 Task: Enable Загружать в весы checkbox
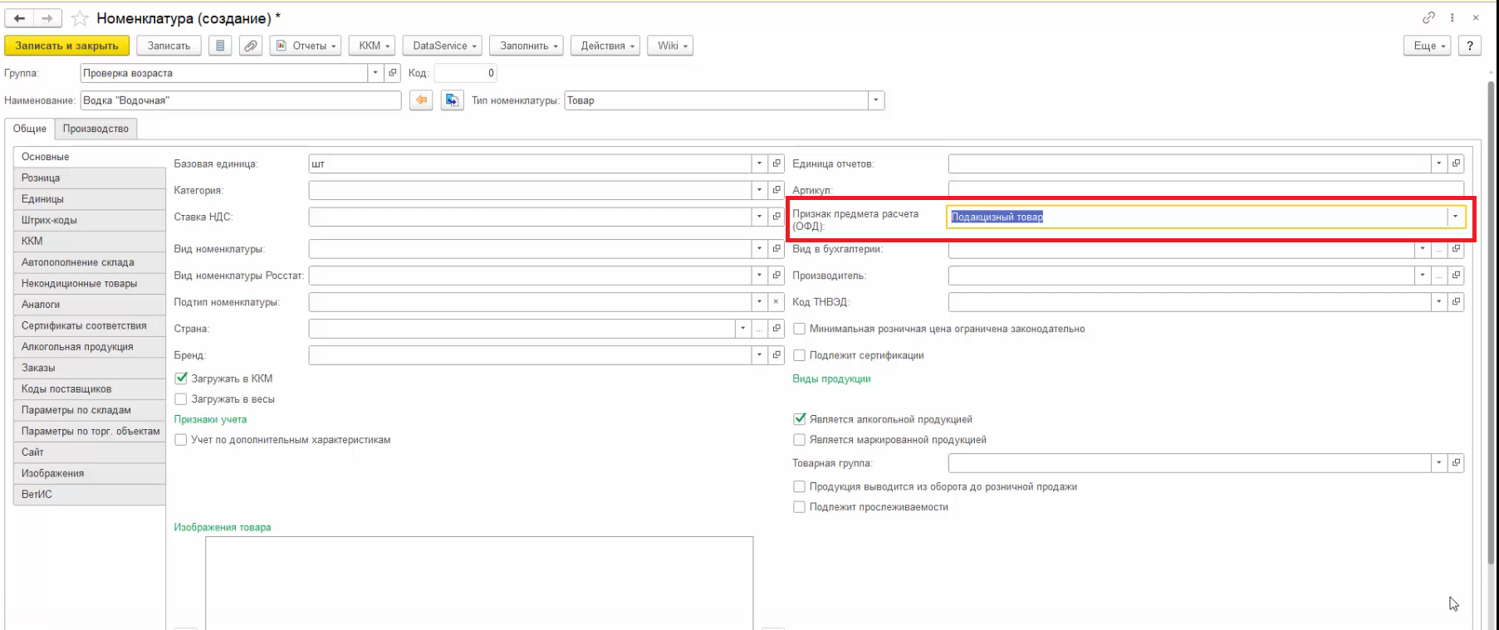point(181,399)
